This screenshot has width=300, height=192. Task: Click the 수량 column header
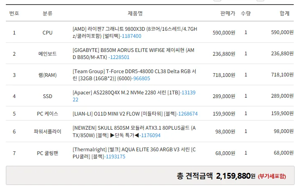(246, 14)
